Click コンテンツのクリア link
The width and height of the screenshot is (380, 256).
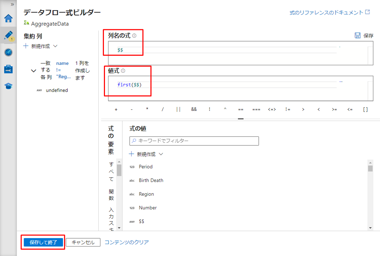point(126,242)
